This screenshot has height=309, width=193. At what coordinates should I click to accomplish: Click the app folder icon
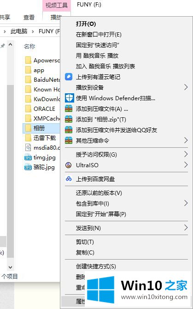(28, 70)
